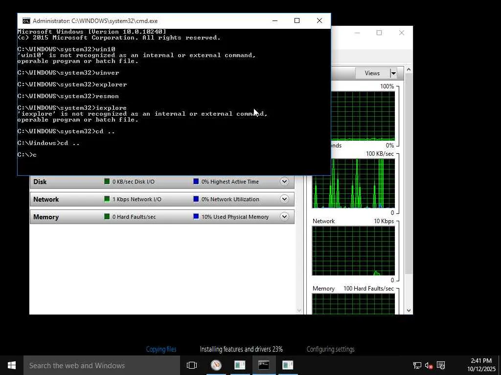501x375 pixels.
Task: Open the Windows Start menu
Action: [x=12, y=365]
